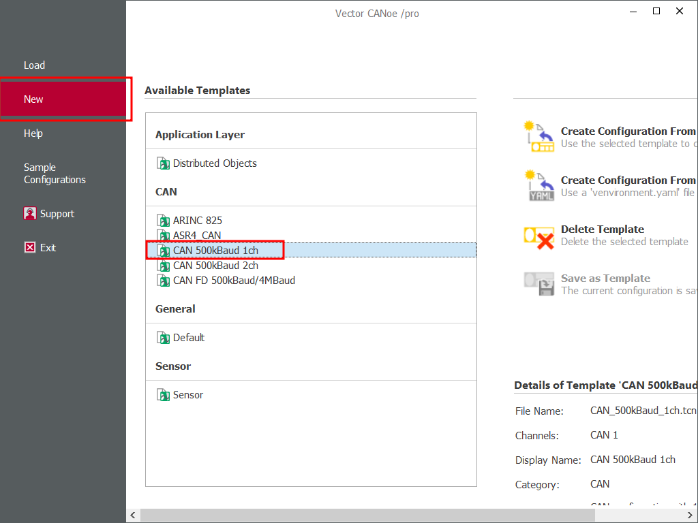Click the Delete Template label
Image resolution: width=698 pixels, height=523 pixels.
click(603, 229)
